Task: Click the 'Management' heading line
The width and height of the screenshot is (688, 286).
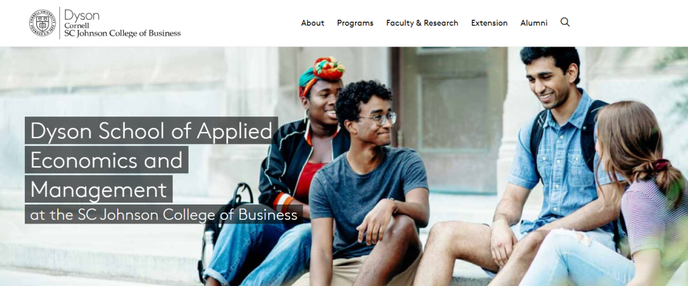Action: click(99, 189)
